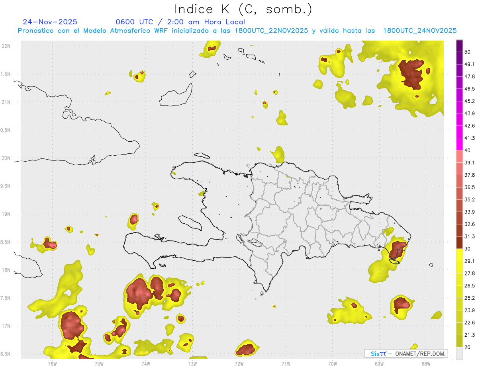
Task: Click the '71W' longitude label
Action: (286, 363)
